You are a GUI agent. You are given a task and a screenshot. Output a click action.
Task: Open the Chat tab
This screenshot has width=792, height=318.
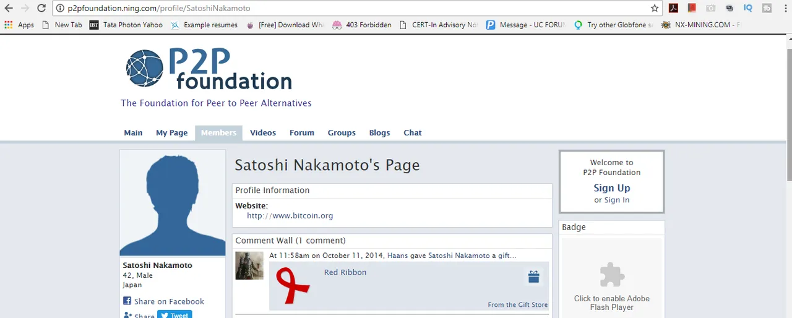413,133
